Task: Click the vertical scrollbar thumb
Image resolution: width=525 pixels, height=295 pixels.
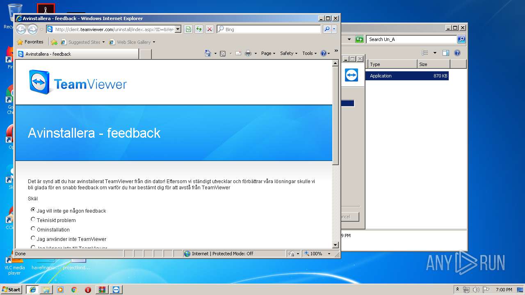Action: pos(336,116)
